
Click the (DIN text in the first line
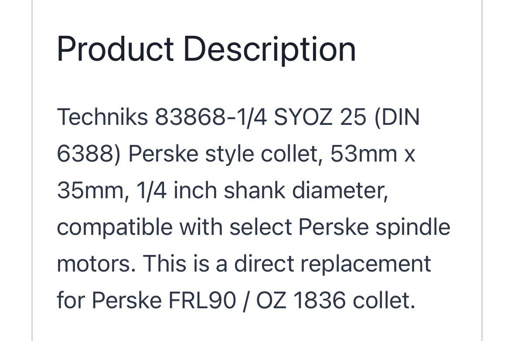(397, 117)
